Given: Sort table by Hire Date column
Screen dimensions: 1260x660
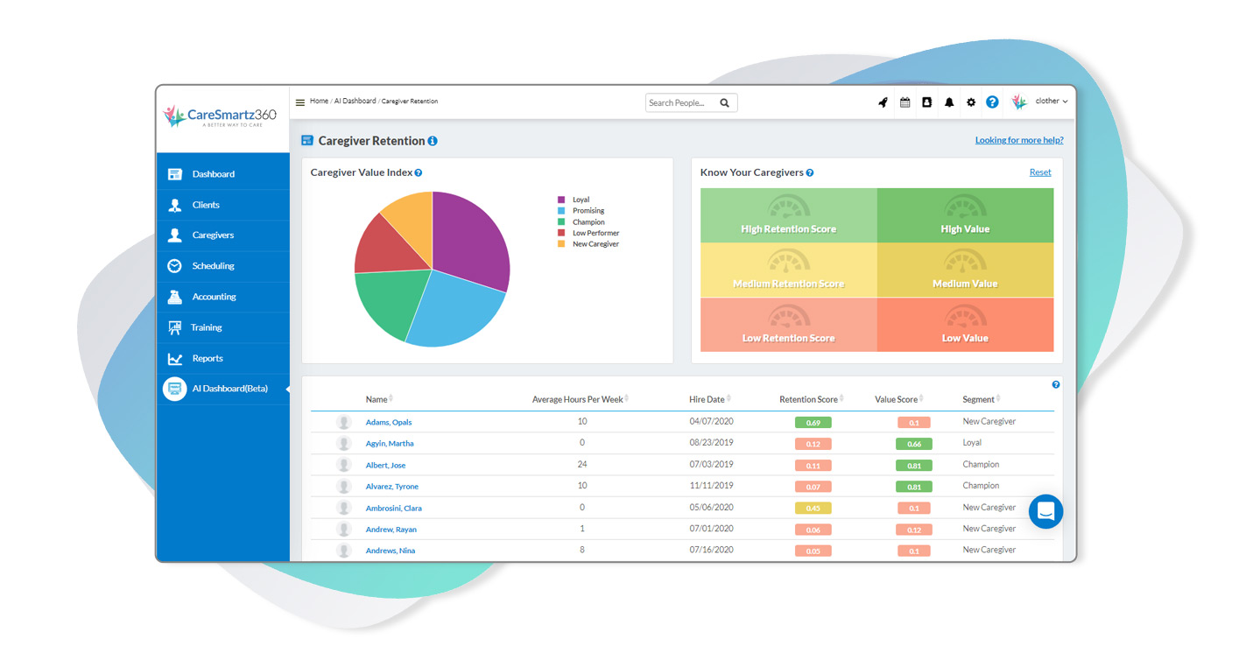Looking at the screenshot, I should [x=708, y=399].
